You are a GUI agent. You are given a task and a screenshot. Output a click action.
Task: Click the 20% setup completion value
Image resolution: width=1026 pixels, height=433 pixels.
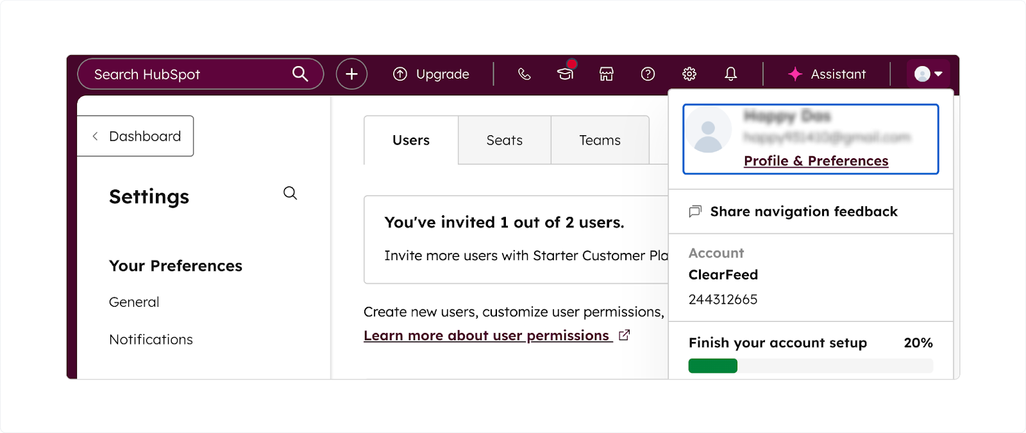[918, 343]
